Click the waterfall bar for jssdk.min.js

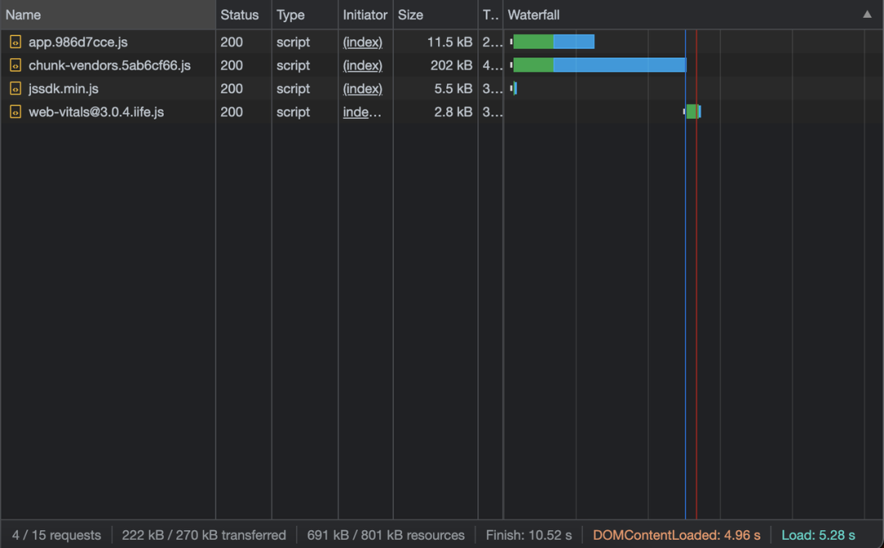515,88
